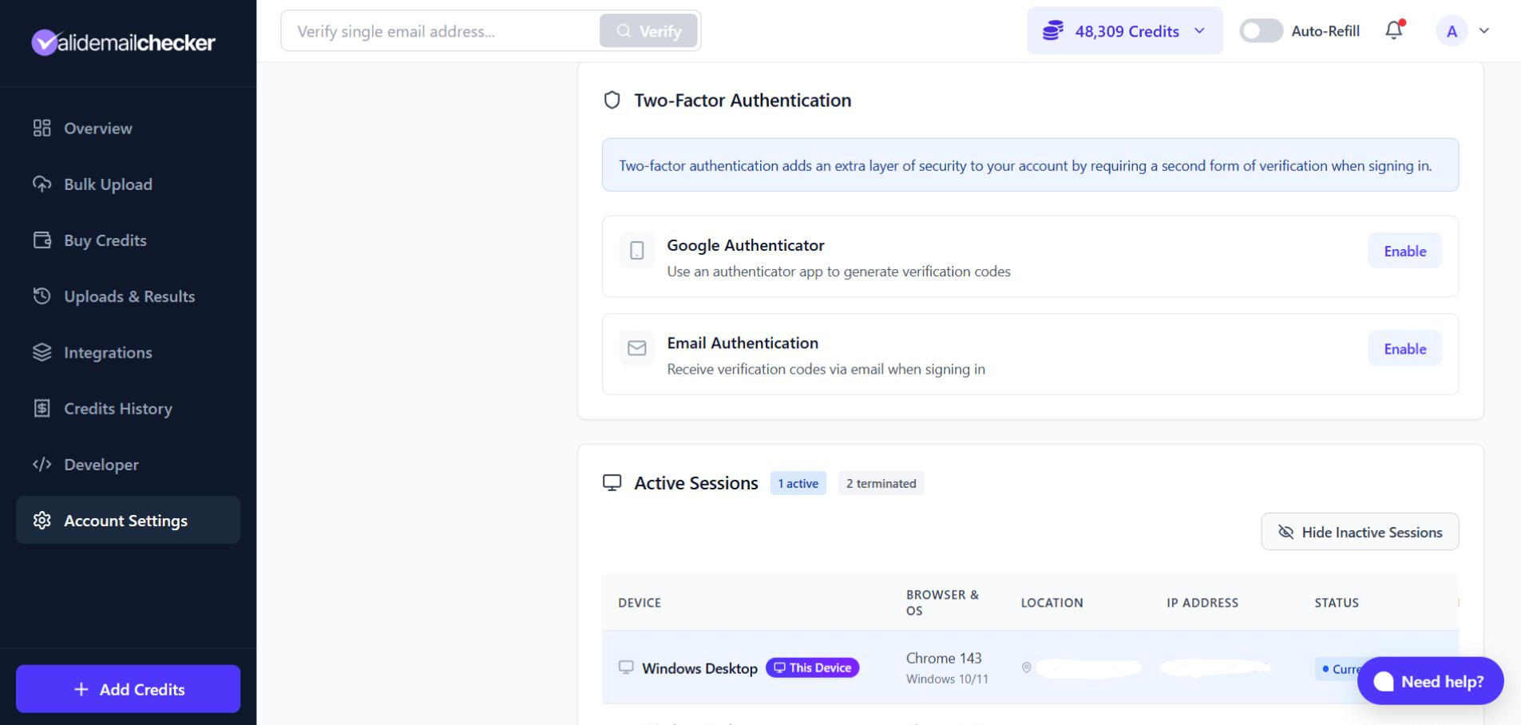Open Uploads & Results from the sidebar
Image resolution: width=1521 pixels, height=725 pixels.
[129, 295]
